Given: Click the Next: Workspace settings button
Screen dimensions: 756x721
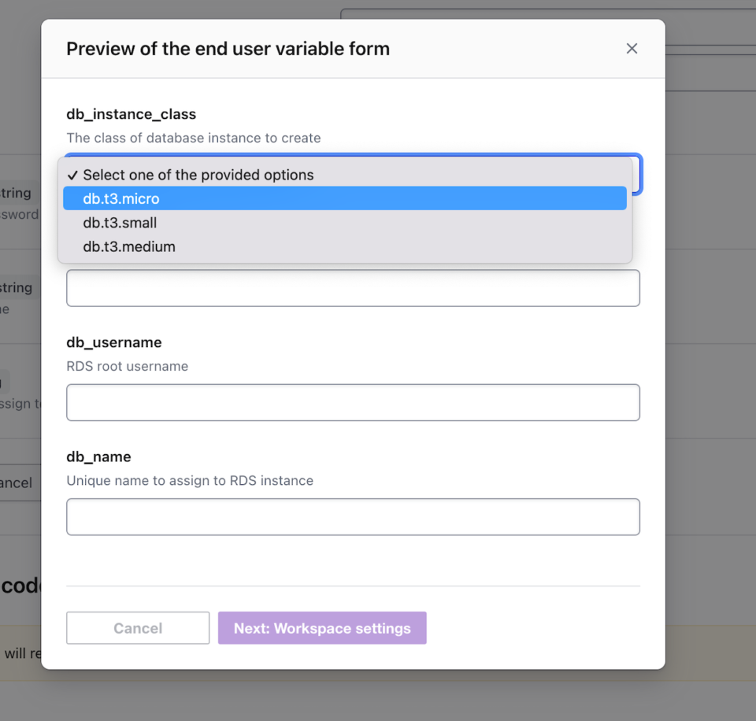Looking at the screenshot, I should [321, 628].
